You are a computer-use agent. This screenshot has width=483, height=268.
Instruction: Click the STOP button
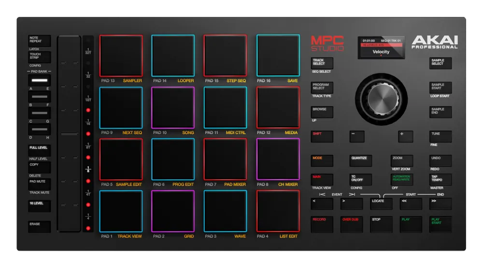tap(382, 224)
